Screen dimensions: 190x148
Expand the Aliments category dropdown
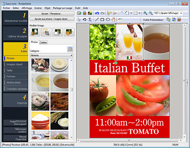click(52, 55)
